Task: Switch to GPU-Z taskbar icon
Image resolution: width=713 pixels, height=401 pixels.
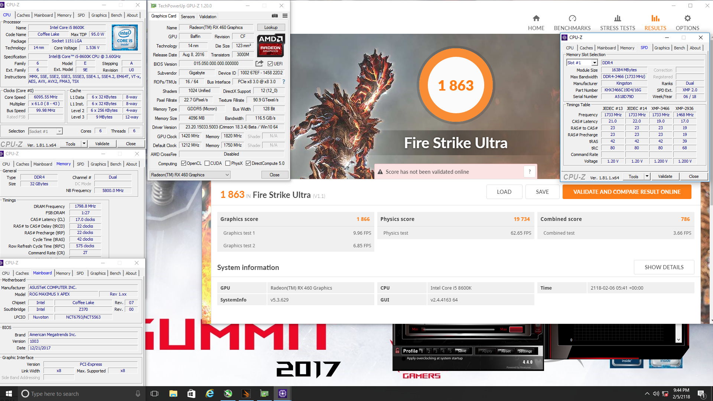Action: (x=264, y=394)
